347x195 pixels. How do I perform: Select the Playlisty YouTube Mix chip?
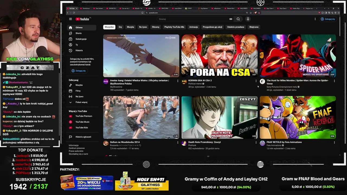pos(174,27)
